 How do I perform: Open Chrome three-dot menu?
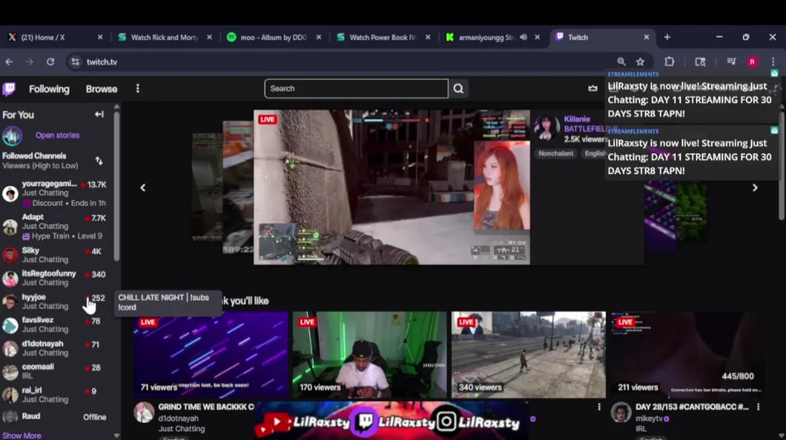pos(773,62)
